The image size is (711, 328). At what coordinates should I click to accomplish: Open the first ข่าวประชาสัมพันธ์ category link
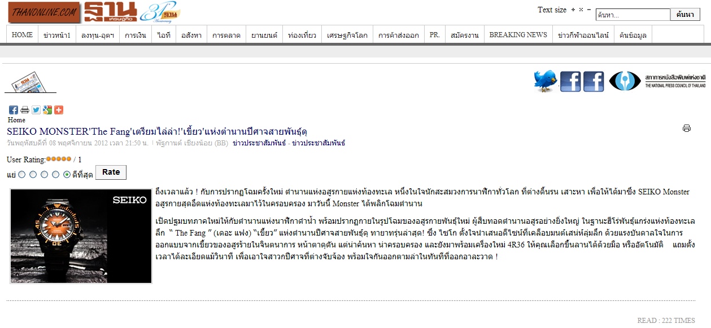tap(259, 143)
